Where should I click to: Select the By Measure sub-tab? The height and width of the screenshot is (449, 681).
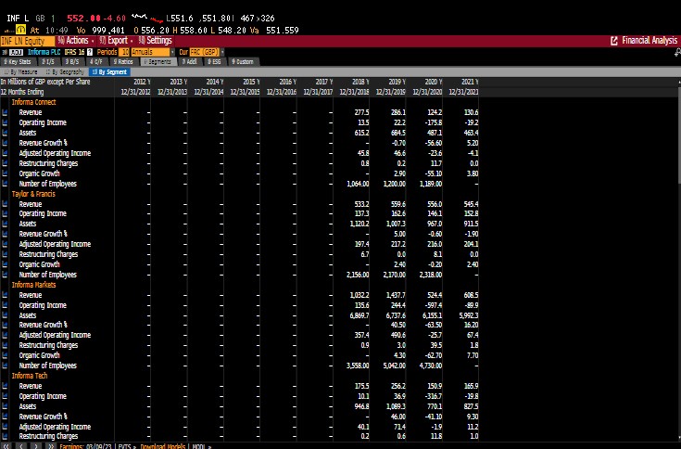[x=20, y=72]
